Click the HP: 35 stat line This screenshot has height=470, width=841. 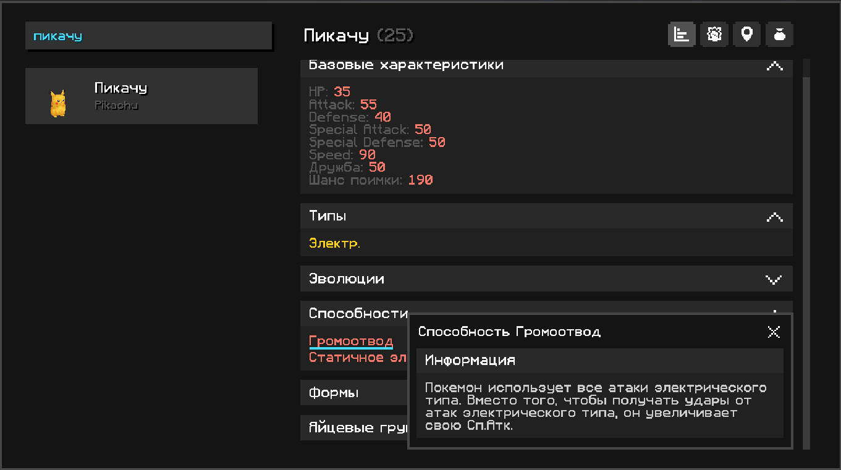[x=330, y=92]
